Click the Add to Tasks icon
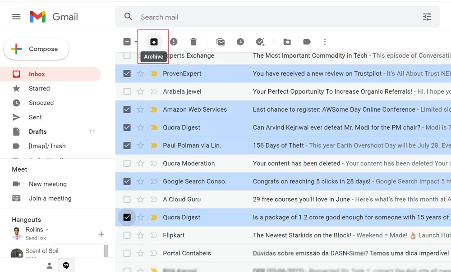The width and height of the screenshot is (451, 272). point(260,42)
